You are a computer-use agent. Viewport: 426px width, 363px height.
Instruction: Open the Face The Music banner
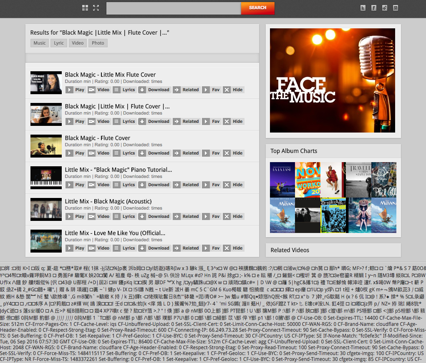coord(333,80)
